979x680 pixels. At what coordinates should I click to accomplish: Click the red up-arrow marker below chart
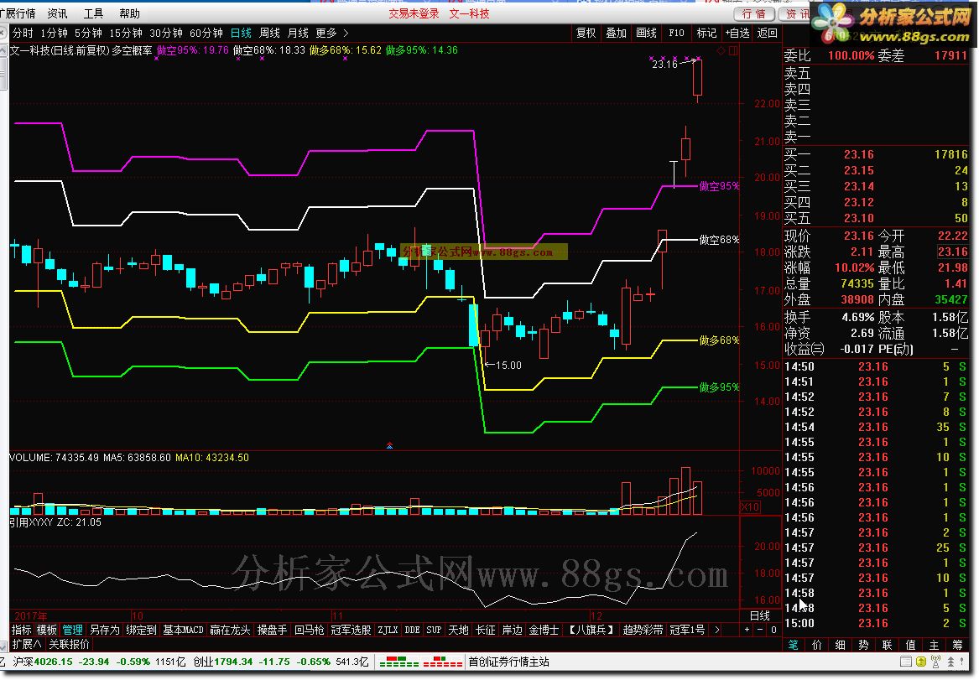coord(389,445)
